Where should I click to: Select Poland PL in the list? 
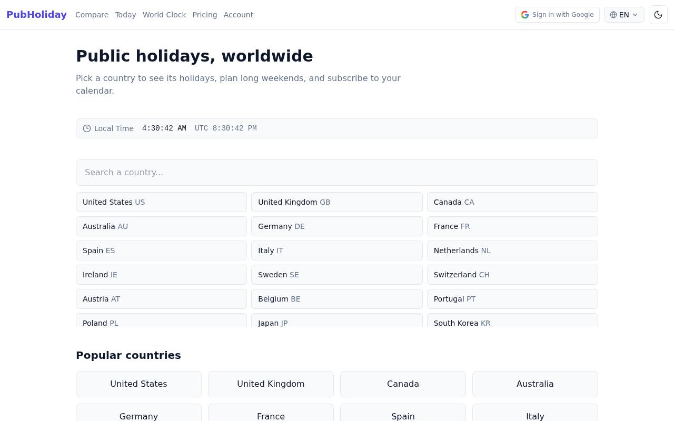click(x=161, y=320)
